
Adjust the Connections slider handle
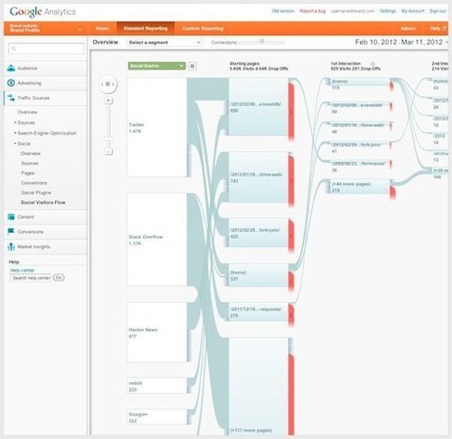261,41
